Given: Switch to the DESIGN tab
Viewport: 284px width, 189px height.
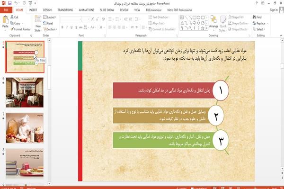Looking at the screenshot, I should click(47, 10).
